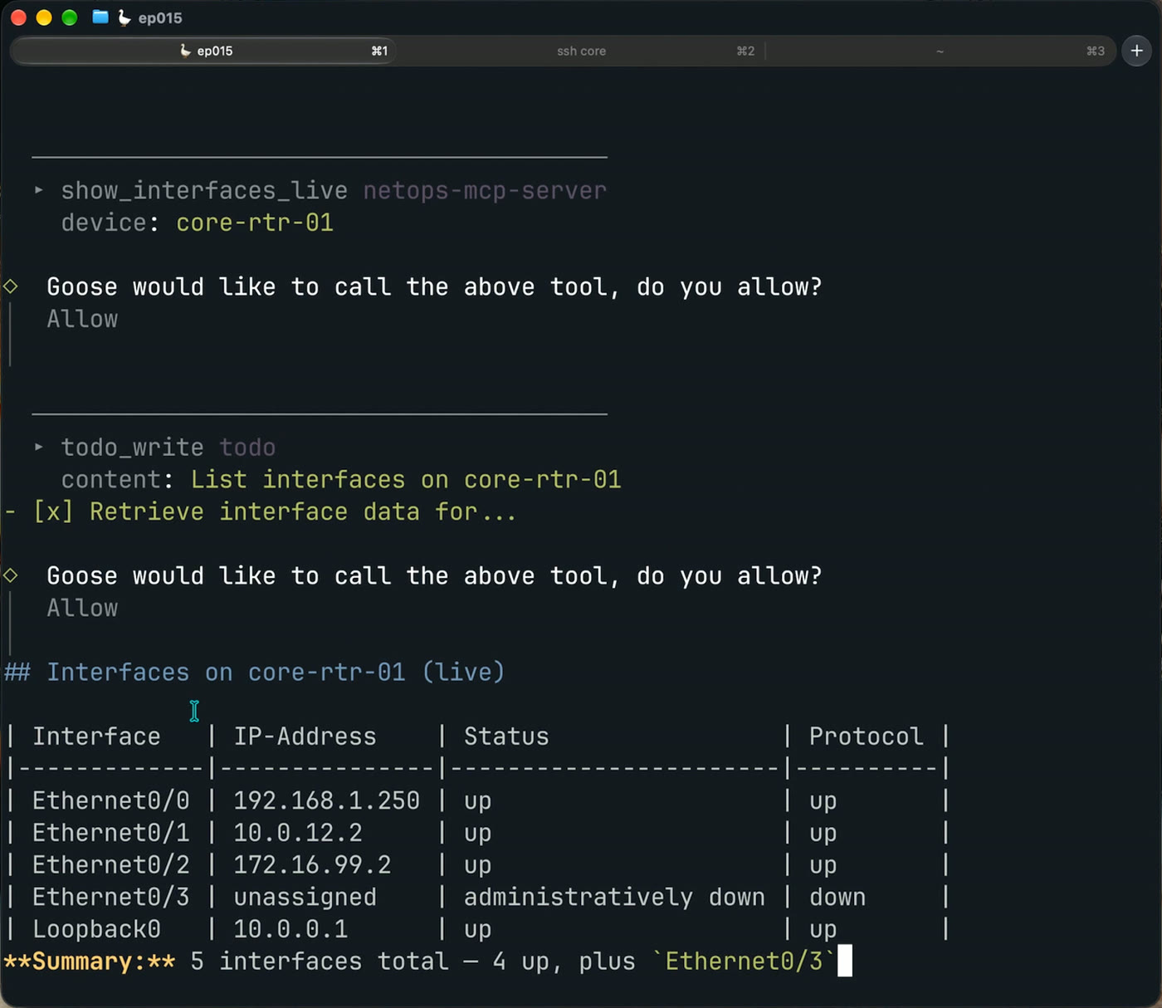The height and width of the screenshot is (1008, 1162).
Task: Click the content text List interfaces on core-rtr-01
Action: pos(406,479)
